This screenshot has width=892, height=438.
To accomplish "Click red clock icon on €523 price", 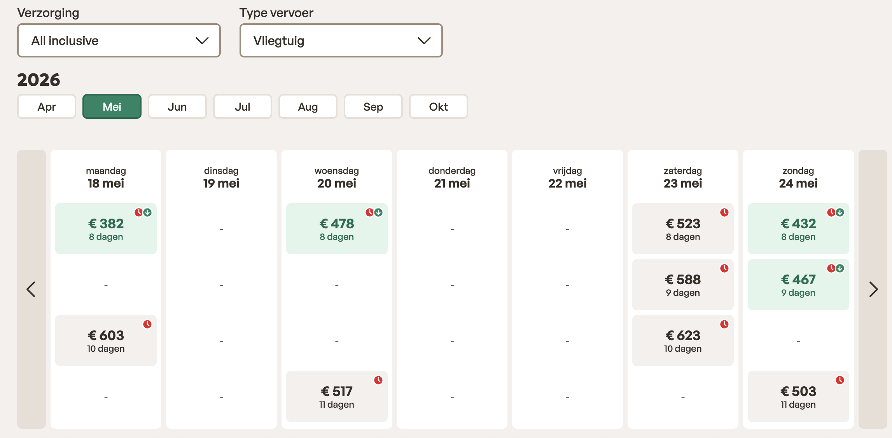I will coord(724,212).
